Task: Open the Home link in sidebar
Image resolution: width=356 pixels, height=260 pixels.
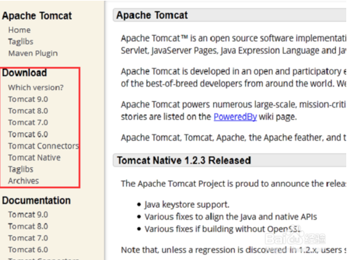Action: coord(20,30)
